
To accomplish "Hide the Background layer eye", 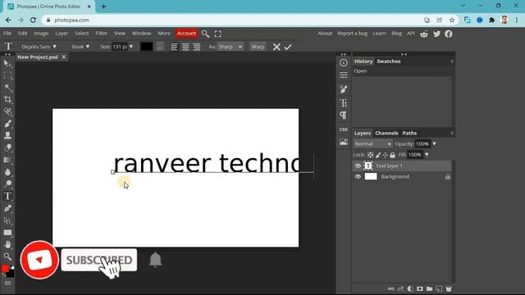I will coord(358,177).
